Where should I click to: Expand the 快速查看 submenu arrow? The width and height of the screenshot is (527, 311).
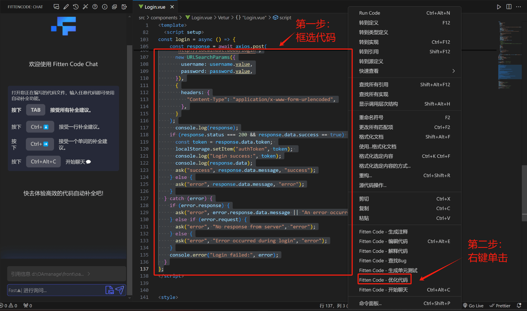pyautogui.click(x=453, y=71)
